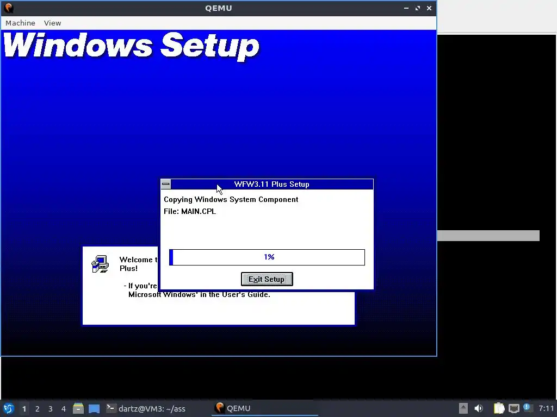Image resolution: width=557 pixels, height=417 pixels.
Task: Open the file manager taskbar icon
Action: coord(78,408)
